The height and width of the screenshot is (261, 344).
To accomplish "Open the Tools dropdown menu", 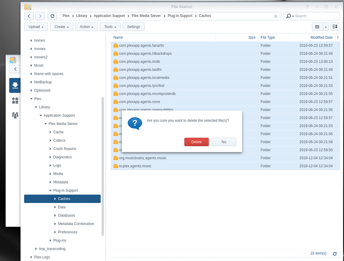I will (110, 27).
